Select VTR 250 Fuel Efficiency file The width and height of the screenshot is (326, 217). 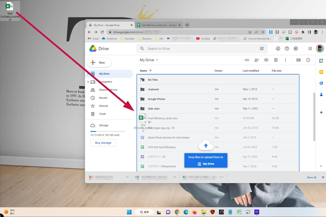coord(218,147)
